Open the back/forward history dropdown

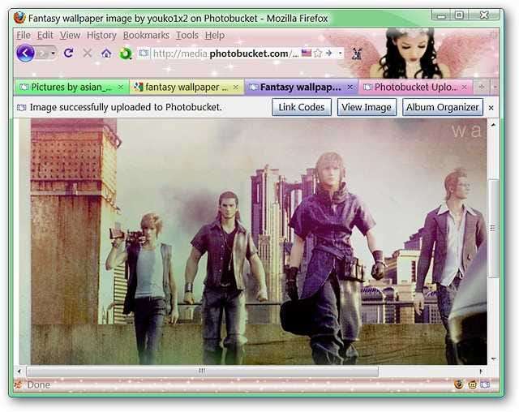coord(53,53)
